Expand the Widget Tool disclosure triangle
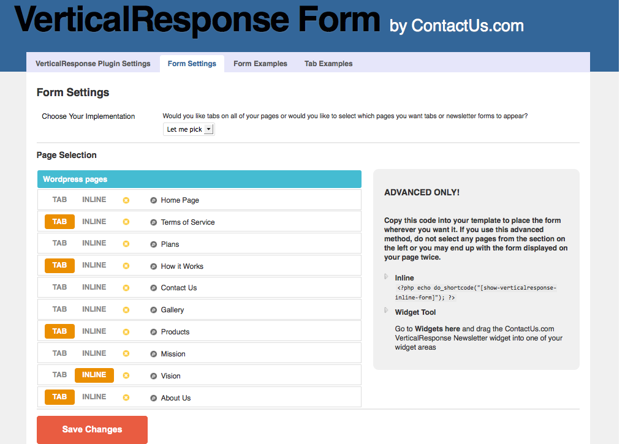 [386, 310]
